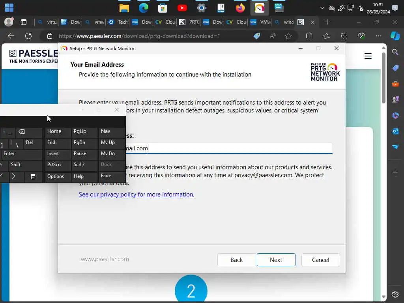This screenshot has width=404, height=303.
Task: Open Browser essentials heart icon
Action: point(361,36)
